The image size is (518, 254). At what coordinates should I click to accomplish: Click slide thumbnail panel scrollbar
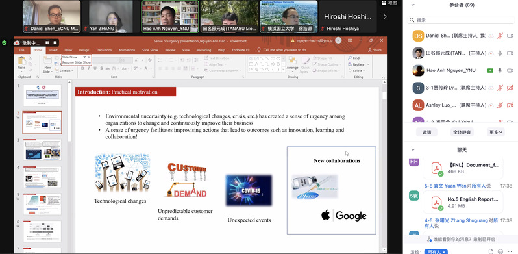[x=69, y=112]
